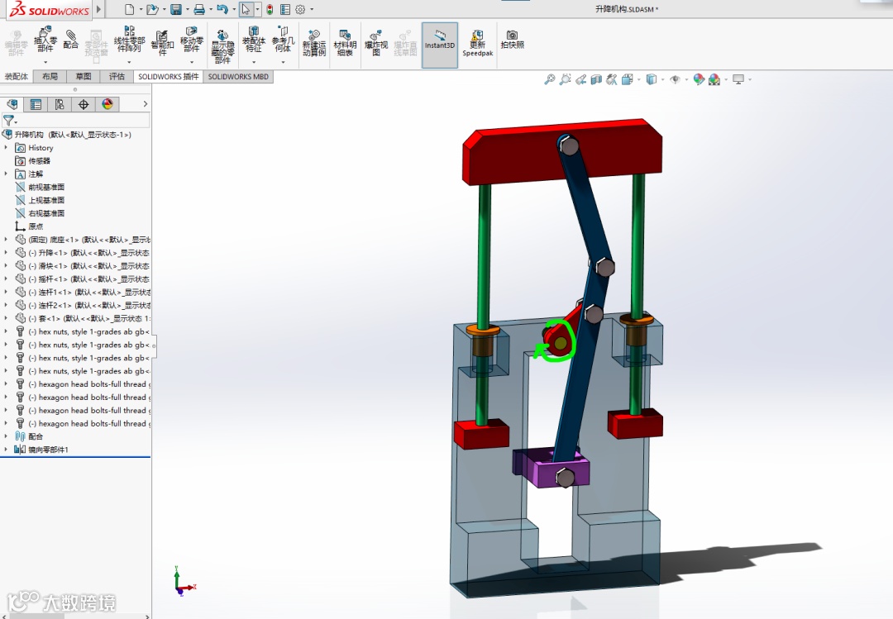Click the 移动零部件 Move Component tool
Screen dimensions: 893x619
(191, 40)
